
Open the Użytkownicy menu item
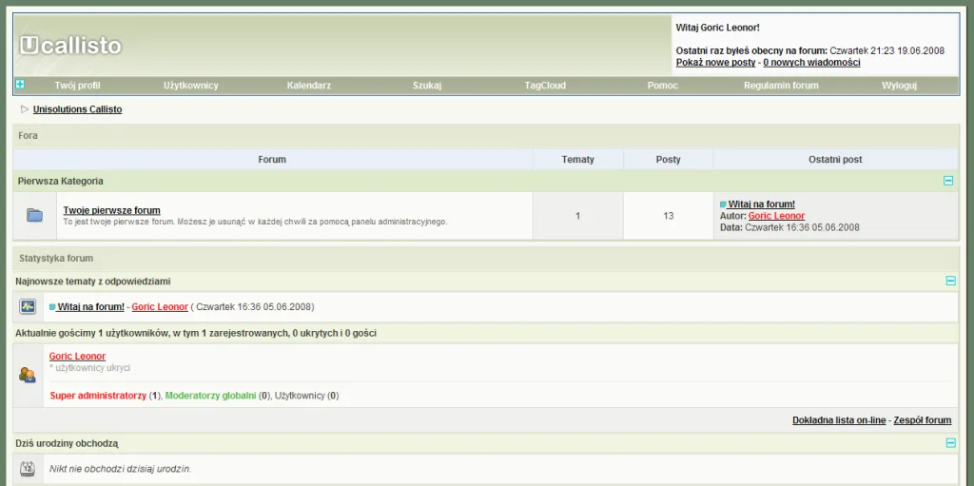pos(190,86)
